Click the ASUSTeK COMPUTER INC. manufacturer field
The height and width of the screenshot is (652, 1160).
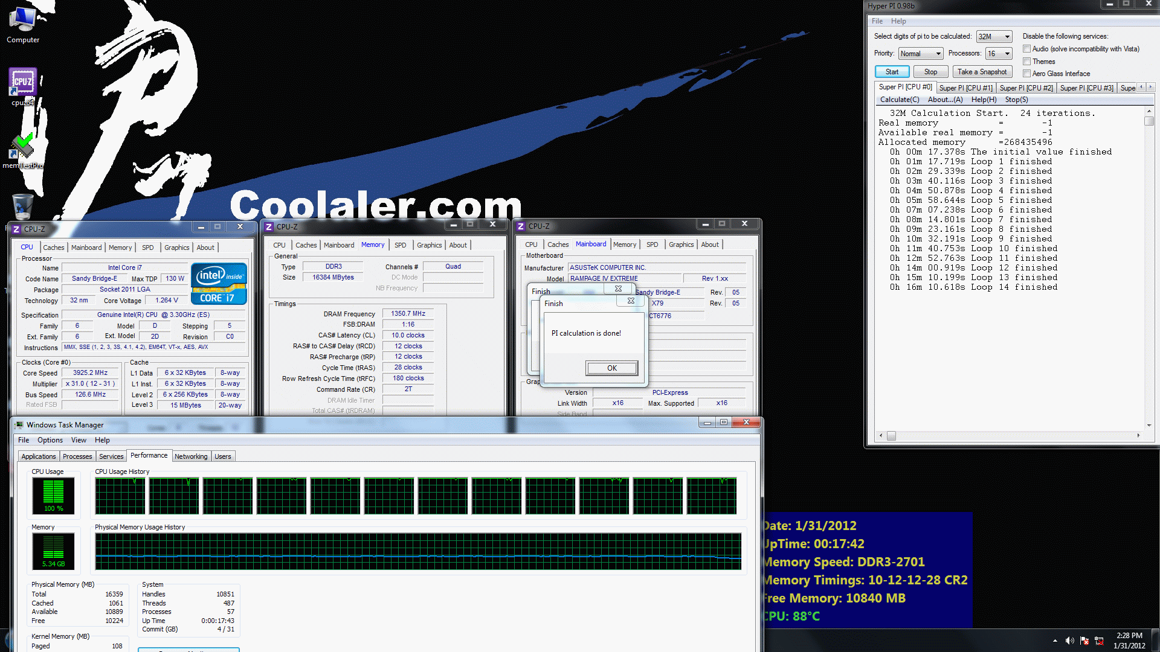657,267
